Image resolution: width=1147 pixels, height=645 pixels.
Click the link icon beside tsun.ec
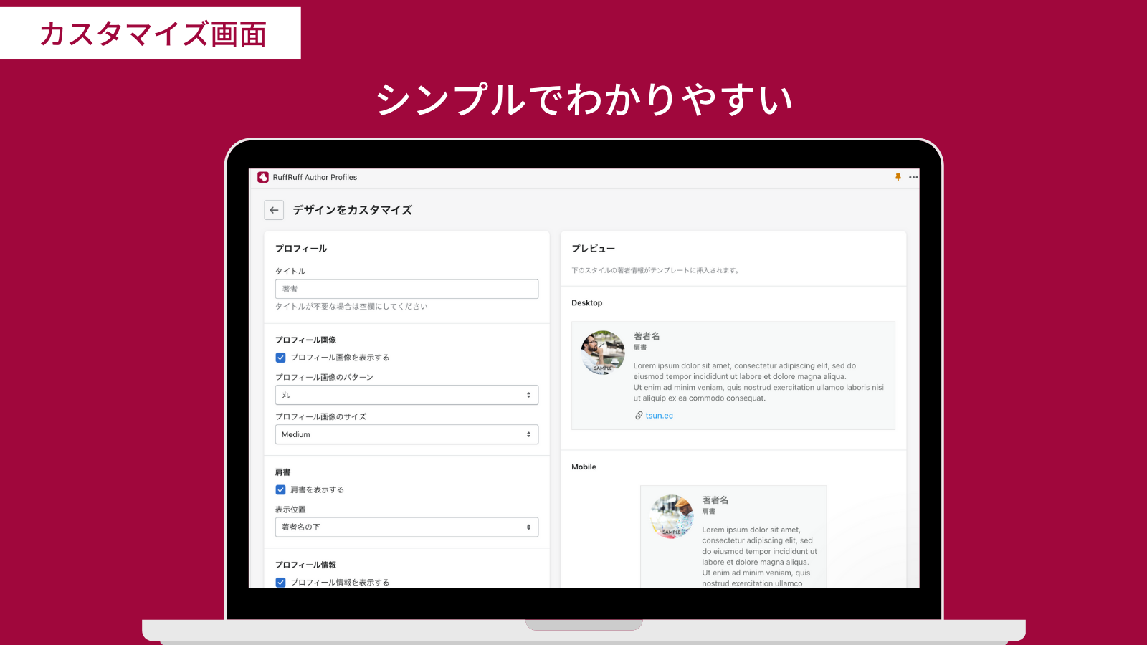pos(638,416)
